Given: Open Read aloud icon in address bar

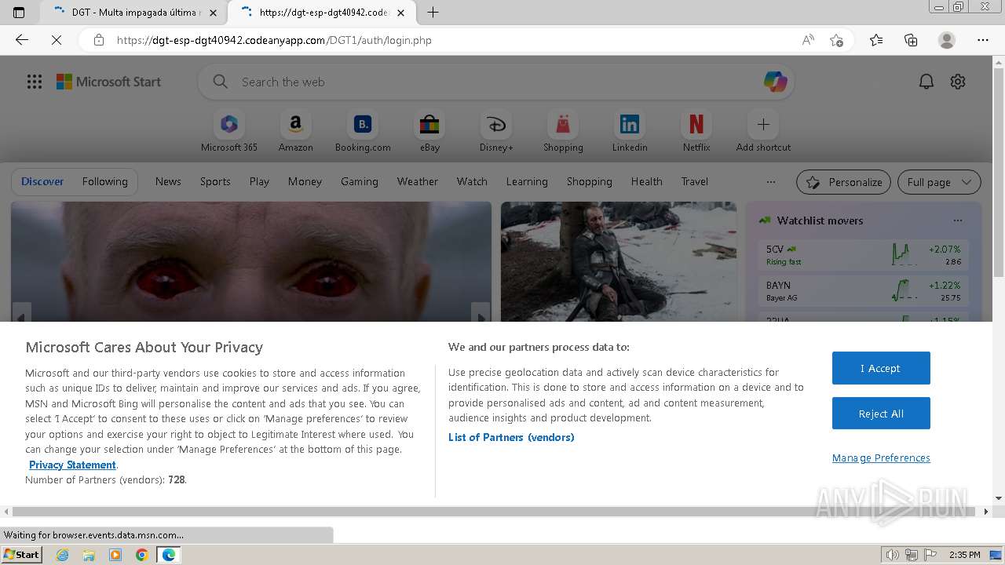Looking at the screenshot, I should click(808, 40).
